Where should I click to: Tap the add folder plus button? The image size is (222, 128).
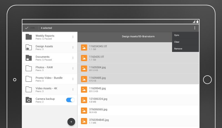pyautogui.click(x=71, y=122)
